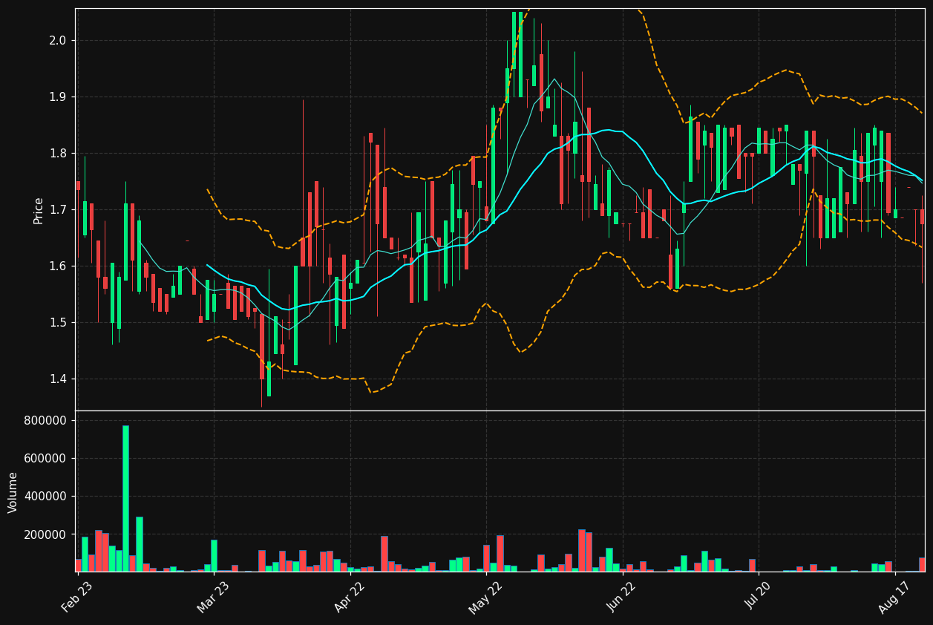Click the tallest green volume bar
The width and height of the screenshot is (933, 625).
(125, 498)
